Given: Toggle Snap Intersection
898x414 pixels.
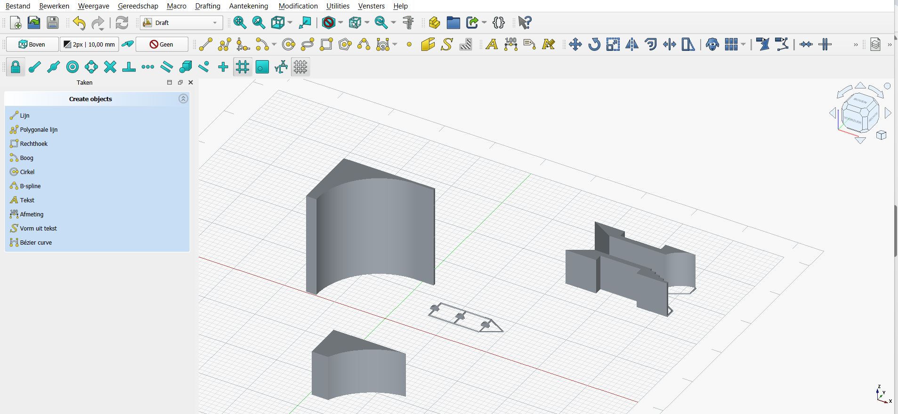Looking at the screenshot, I should [110, 67].
